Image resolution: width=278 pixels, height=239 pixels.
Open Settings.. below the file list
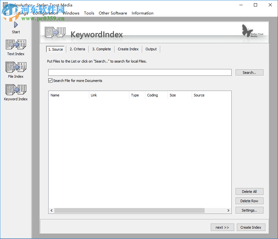249,210
